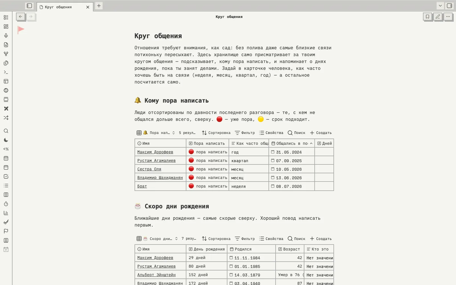Click the templater <% ribbon icon
This screenshot has width=456, height=285.
point(6,149)
